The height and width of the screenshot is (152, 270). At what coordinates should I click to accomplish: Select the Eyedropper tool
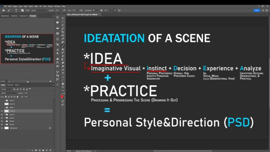point(63,39)
